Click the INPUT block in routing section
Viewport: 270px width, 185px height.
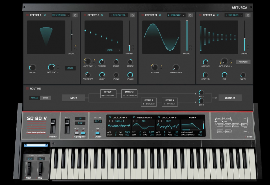pyautogui.click(x=73, y=98)
